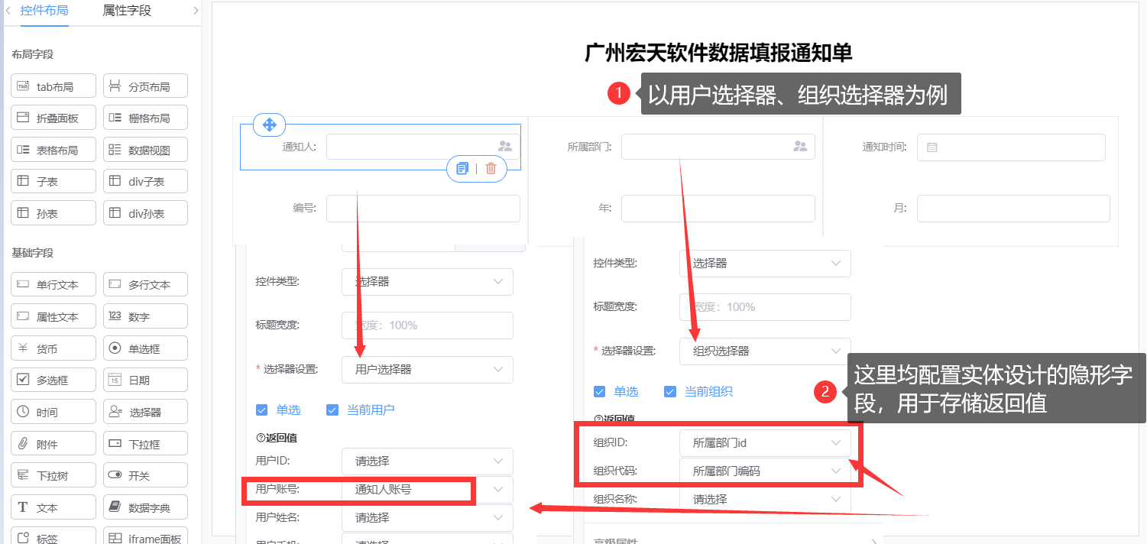1147x544 pixels.
Task: Select the 下拉框 field control
Action: click(x=145, y=444)
